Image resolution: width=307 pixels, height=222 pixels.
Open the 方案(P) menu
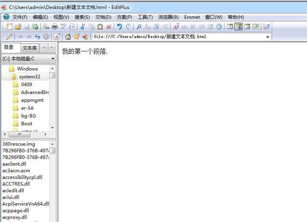(125, 17)
